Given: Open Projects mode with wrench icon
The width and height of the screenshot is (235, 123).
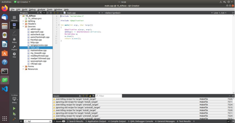Looking at the screenshot, I should pyautogui.click(x=14, y=48).
